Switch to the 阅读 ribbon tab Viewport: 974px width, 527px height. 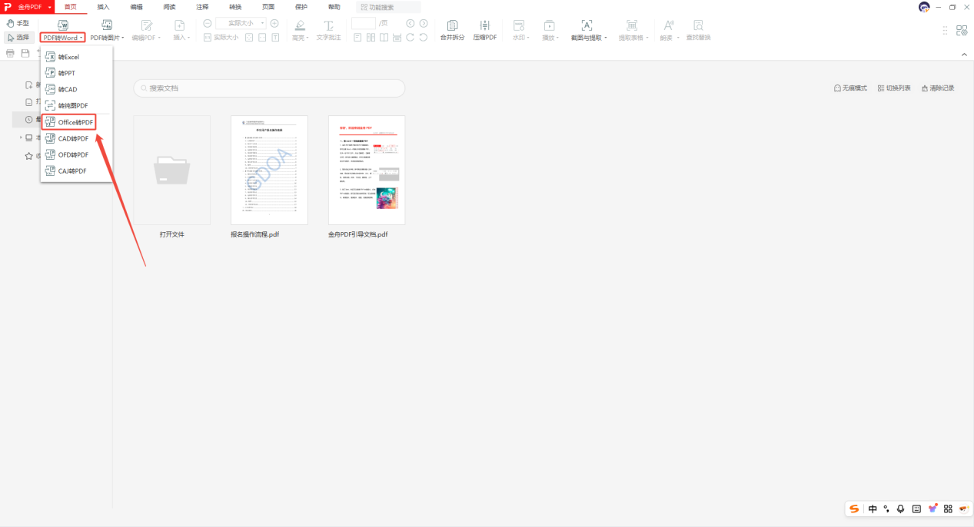(169, 6)
